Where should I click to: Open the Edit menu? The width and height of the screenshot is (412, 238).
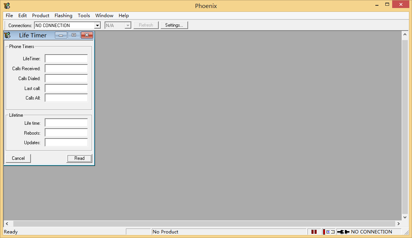click(23, 16)
